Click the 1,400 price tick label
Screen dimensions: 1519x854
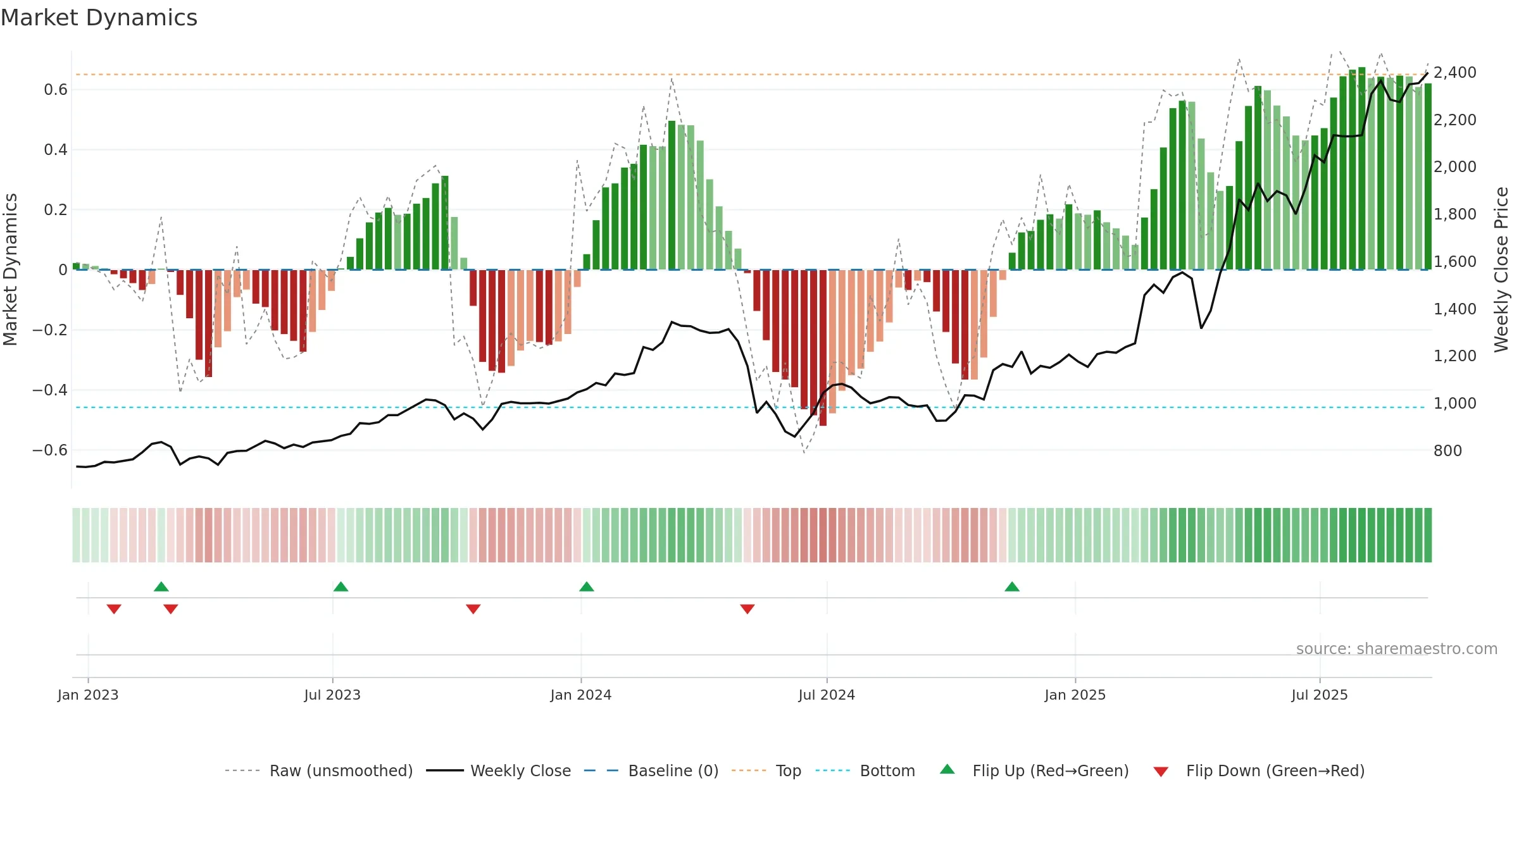(x=1455, y=309)
